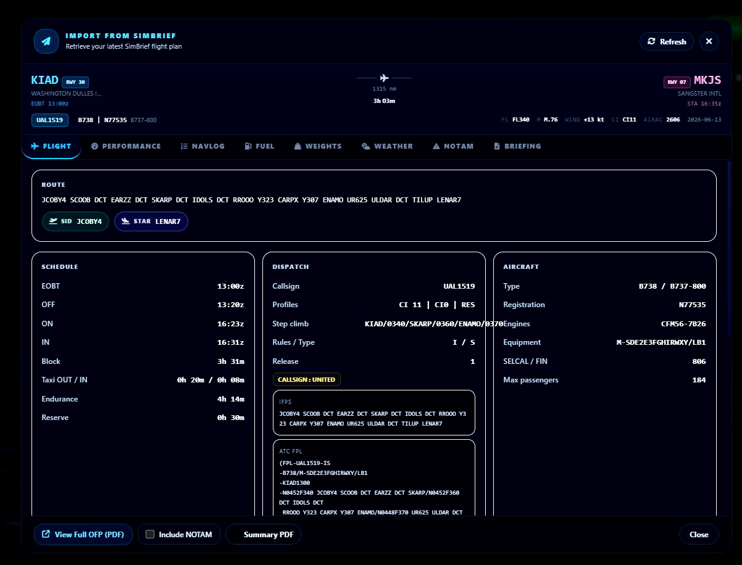Click the weight icon on the Weights tab
The width and height of the screenshot is (742, 565).
pyautogui.click(x=298, y=146)
